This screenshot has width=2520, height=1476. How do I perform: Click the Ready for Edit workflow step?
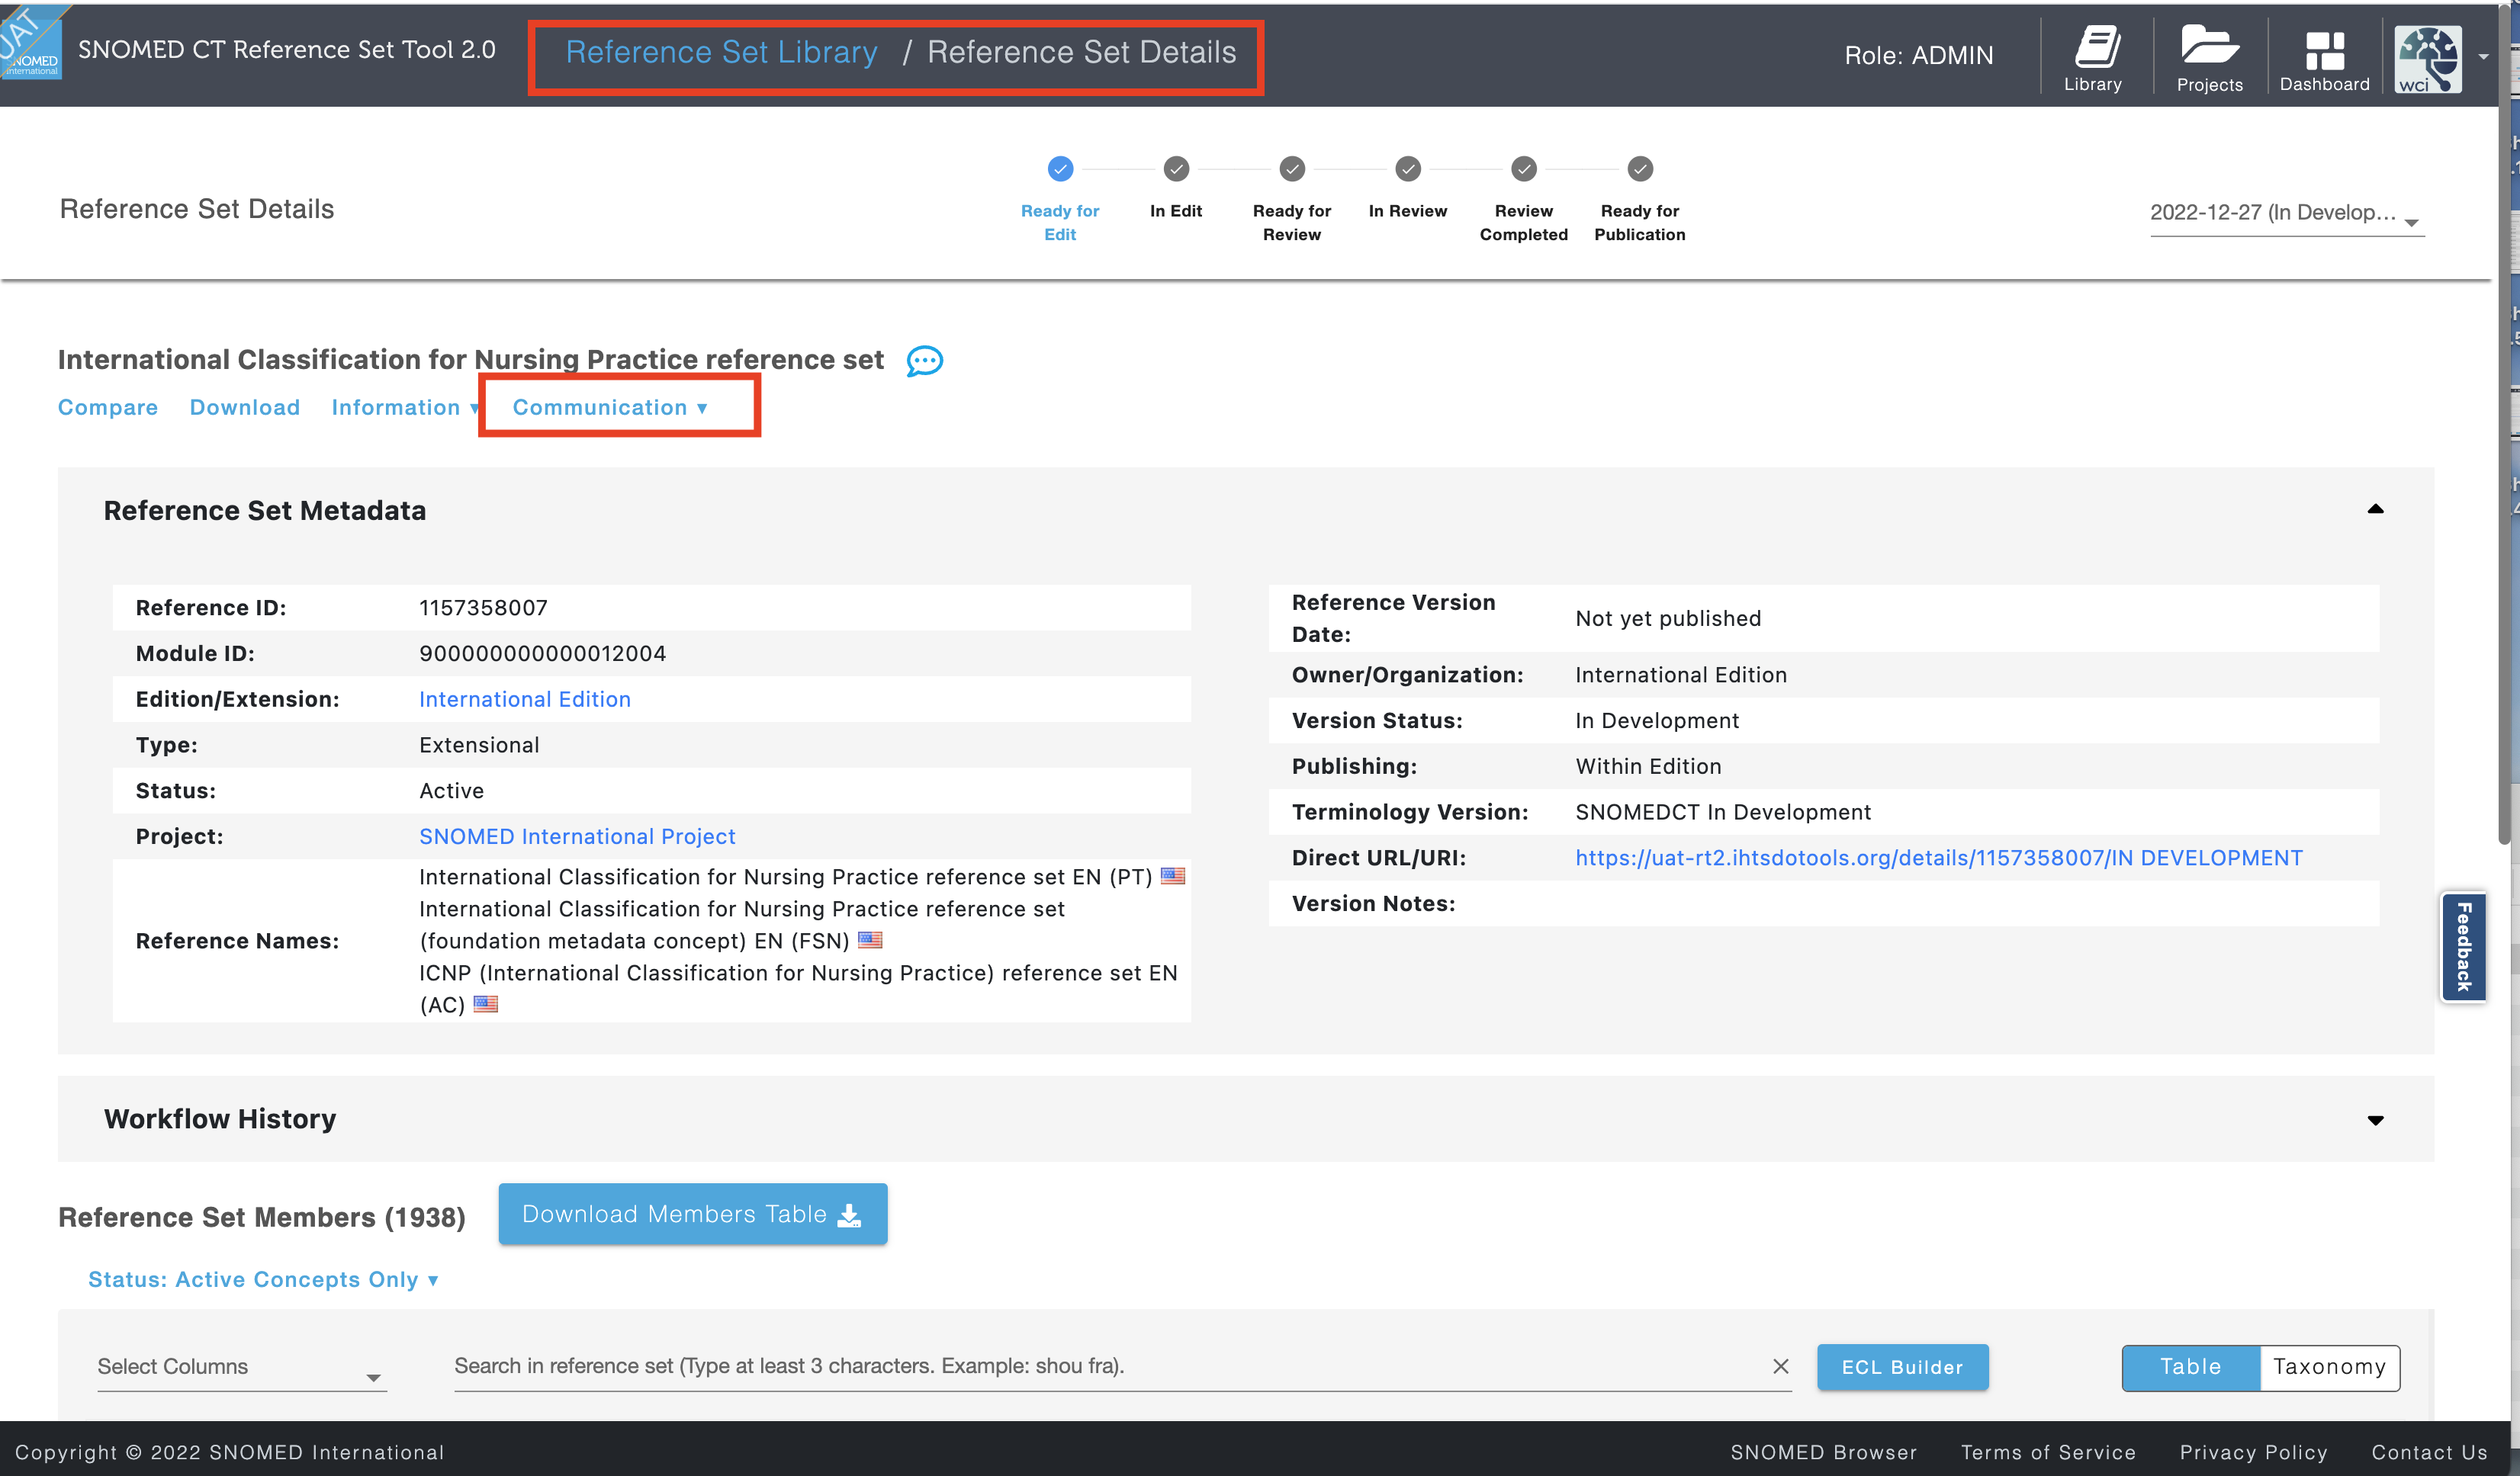point(1060,198)
